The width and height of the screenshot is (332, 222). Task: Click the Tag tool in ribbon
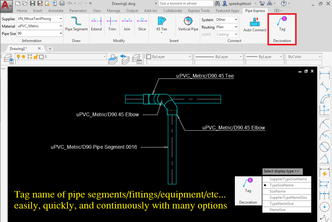click(282, 24)
